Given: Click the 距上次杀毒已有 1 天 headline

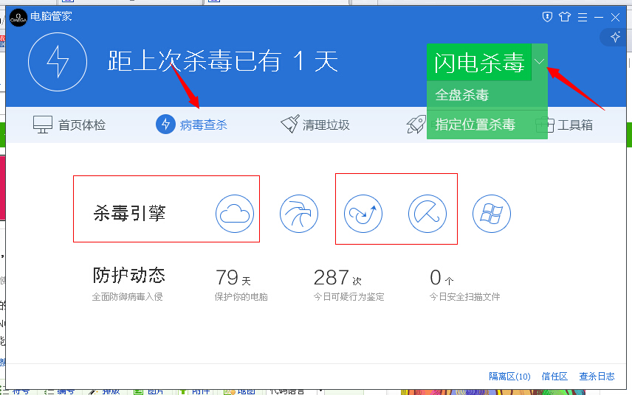Looking at the screenshot, I should (x=222, y=62).
